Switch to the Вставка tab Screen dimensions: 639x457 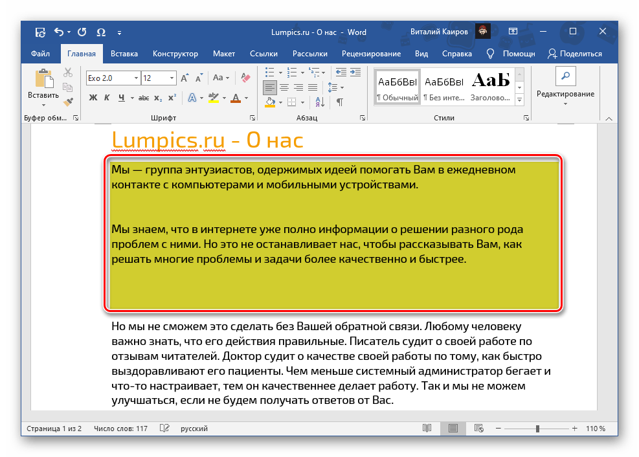coord(124,54)
